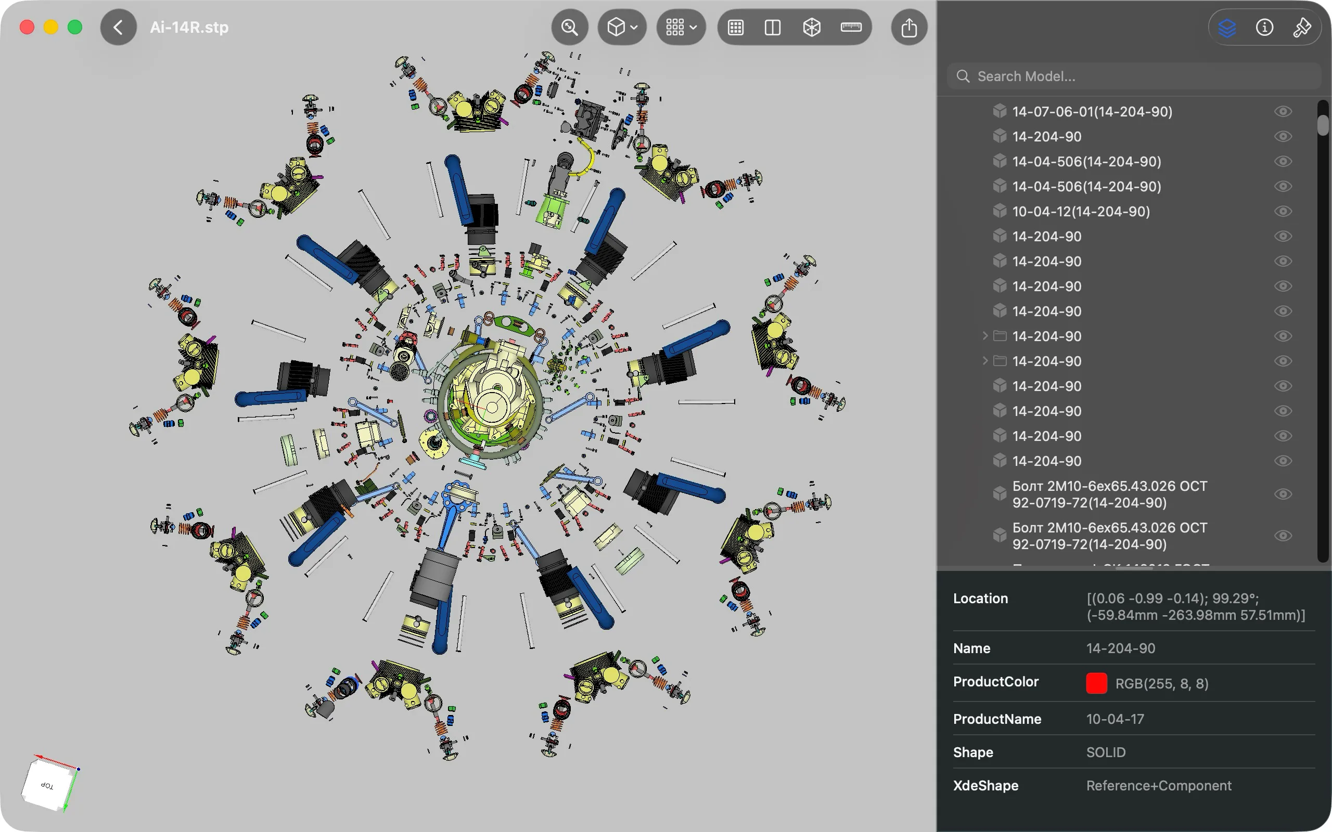Click cube icon of first Болт 2М10 row

tap(1000, 494)
